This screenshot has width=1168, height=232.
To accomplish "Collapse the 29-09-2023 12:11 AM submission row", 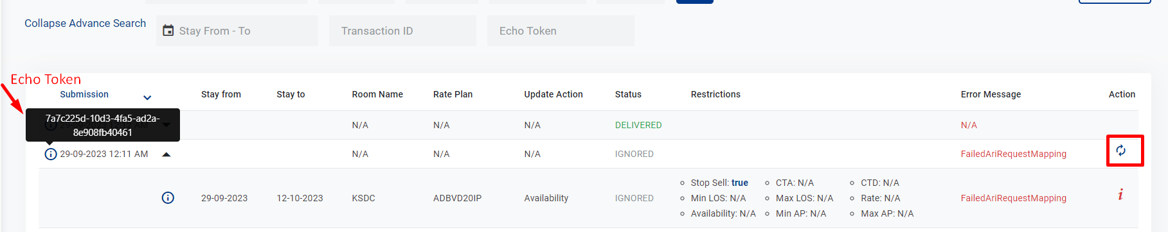I will point(166,154).
